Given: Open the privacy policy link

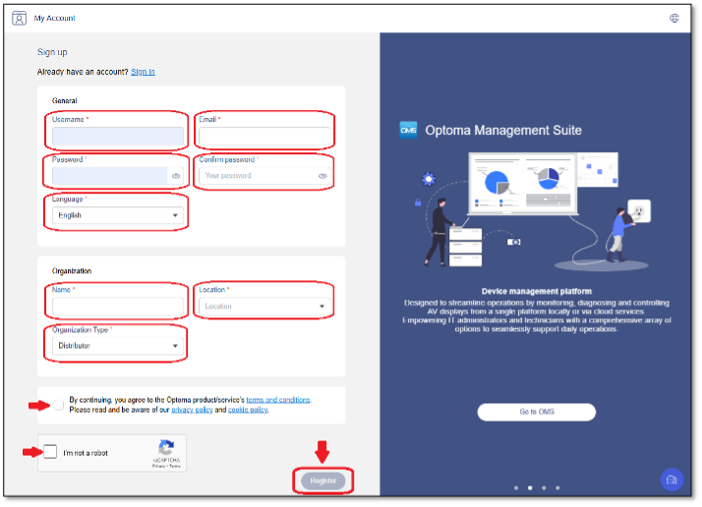Looking at the screenshot, I should [x=192, y=410].
